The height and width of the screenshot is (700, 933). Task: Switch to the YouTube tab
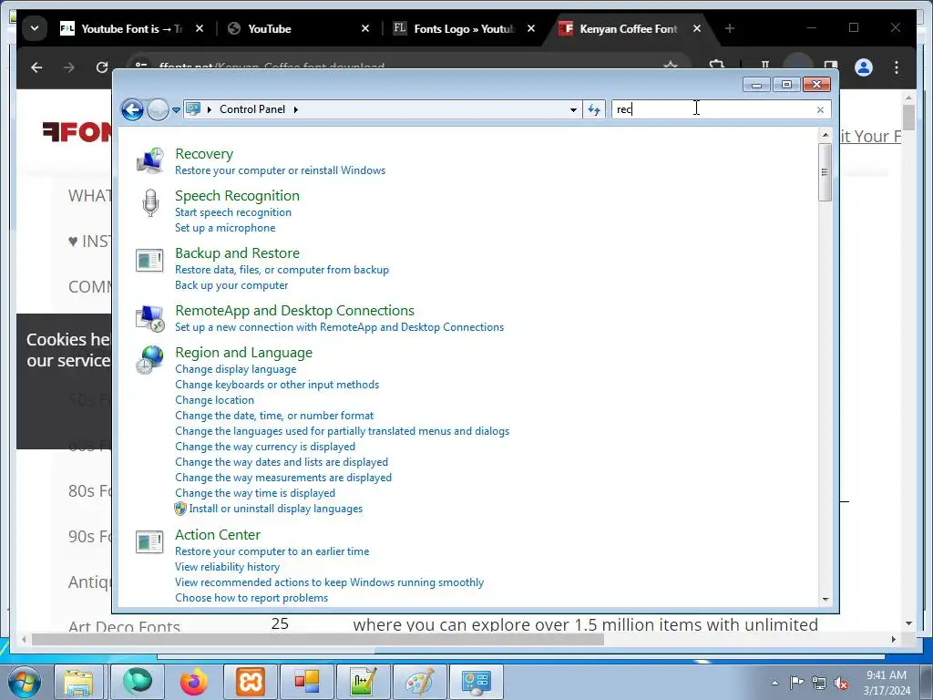click(x=298, y=28)
